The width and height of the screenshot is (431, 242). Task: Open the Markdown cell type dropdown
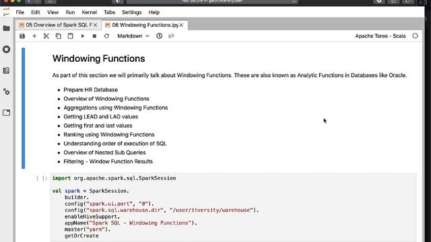coord(133,36)
